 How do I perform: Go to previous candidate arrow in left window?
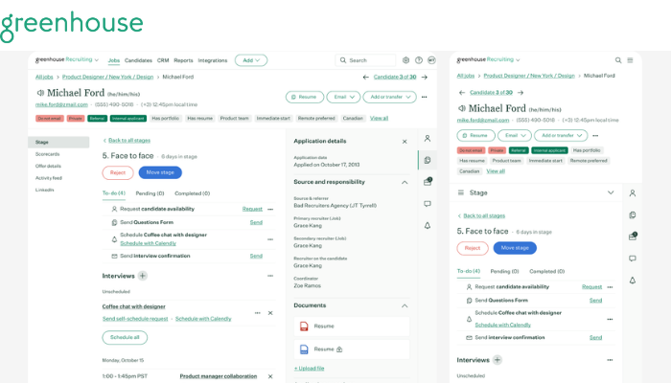(366, 77)
